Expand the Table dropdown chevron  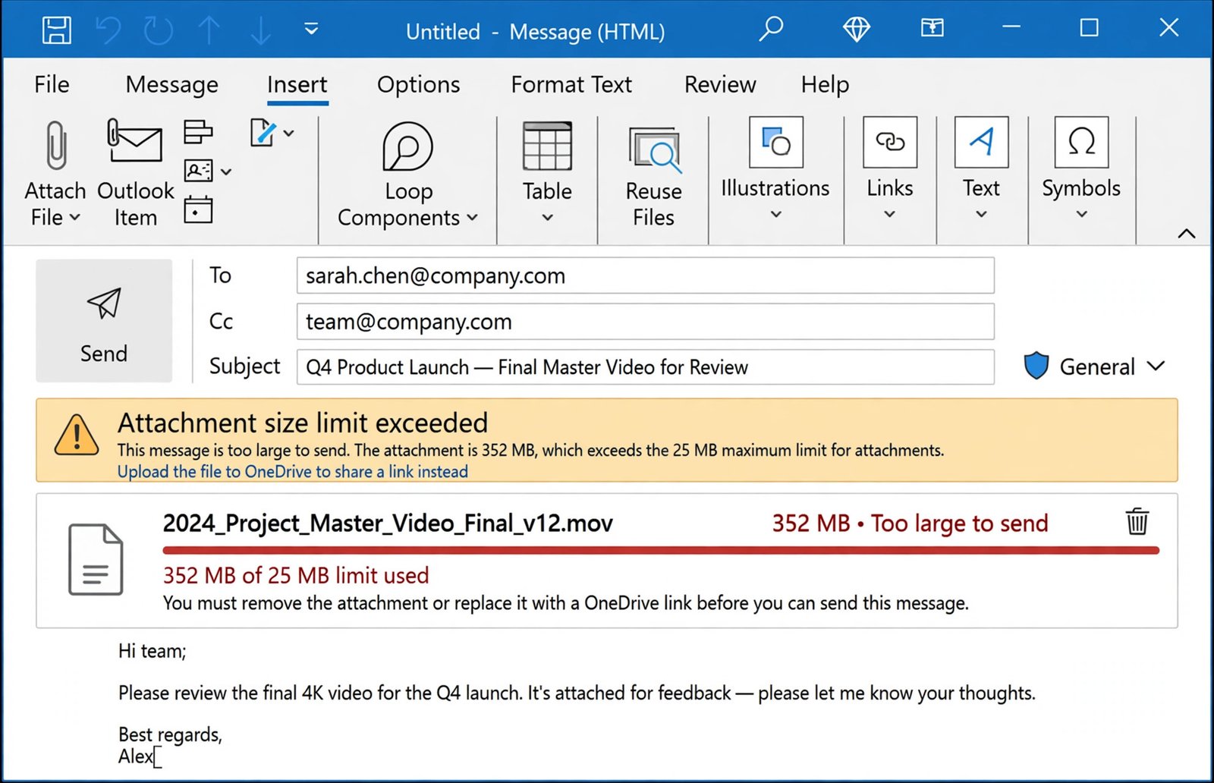click(547, 218)
